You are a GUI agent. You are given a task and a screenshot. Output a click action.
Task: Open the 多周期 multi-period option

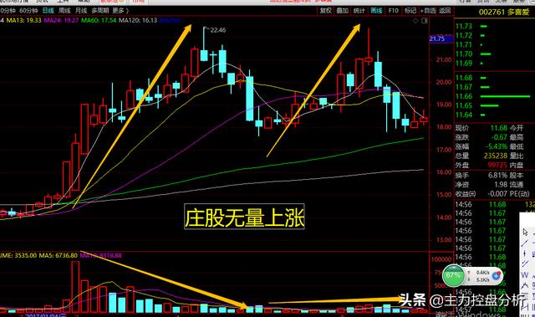tap(100, 11)
